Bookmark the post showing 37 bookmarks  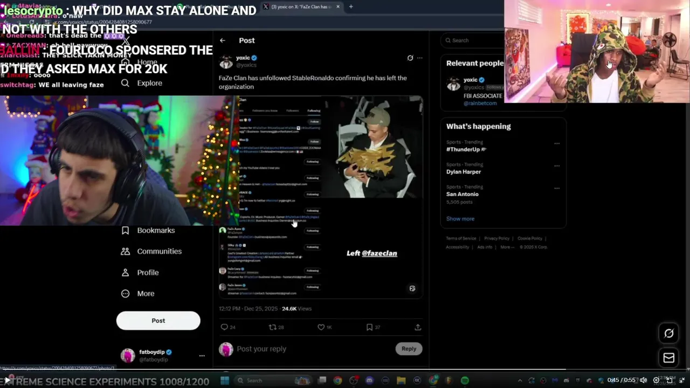coord(369,327)
